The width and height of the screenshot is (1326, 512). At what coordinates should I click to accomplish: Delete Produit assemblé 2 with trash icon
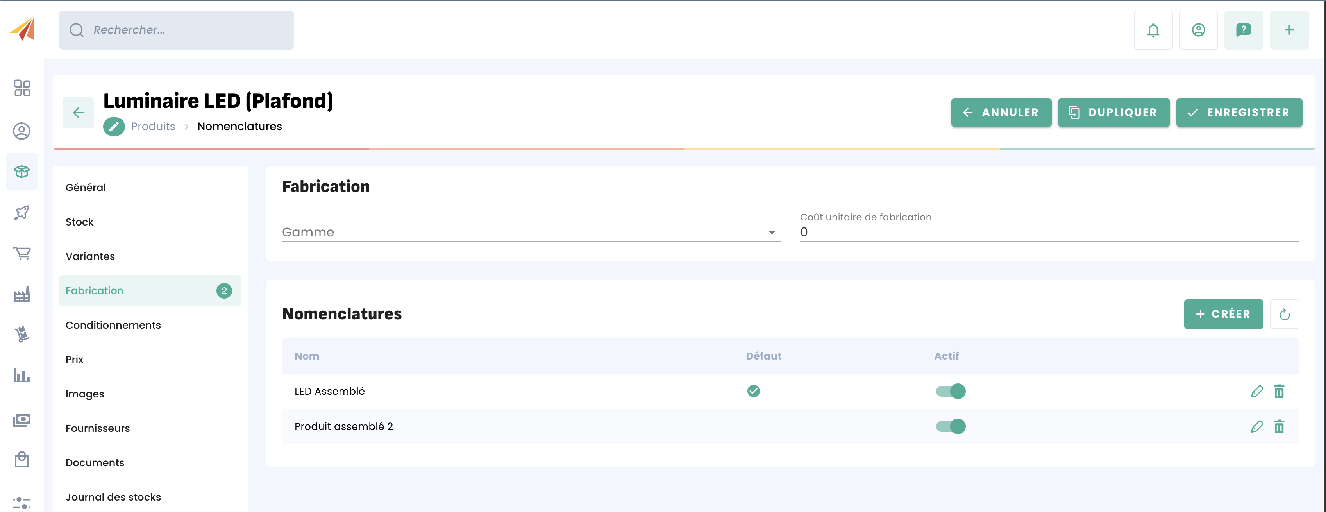(1279, 426)
